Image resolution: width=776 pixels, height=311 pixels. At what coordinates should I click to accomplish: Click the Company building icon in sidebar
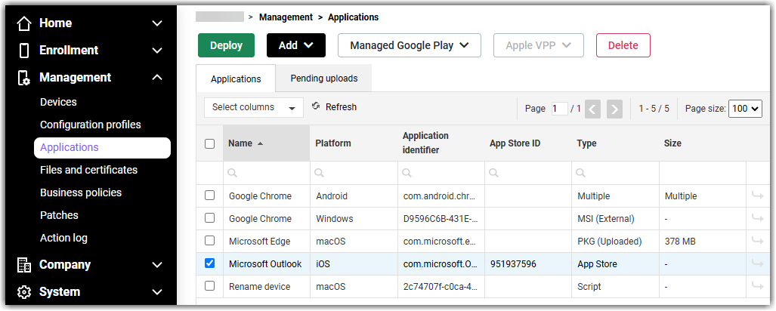[24, 265]
